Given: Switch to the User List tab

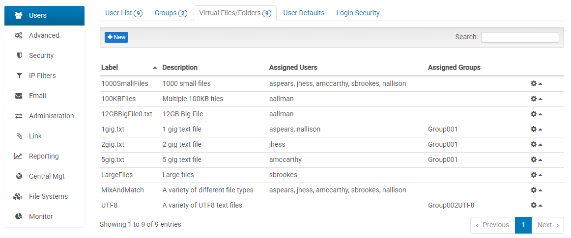Looking at the screenshot, I should 124,13.
